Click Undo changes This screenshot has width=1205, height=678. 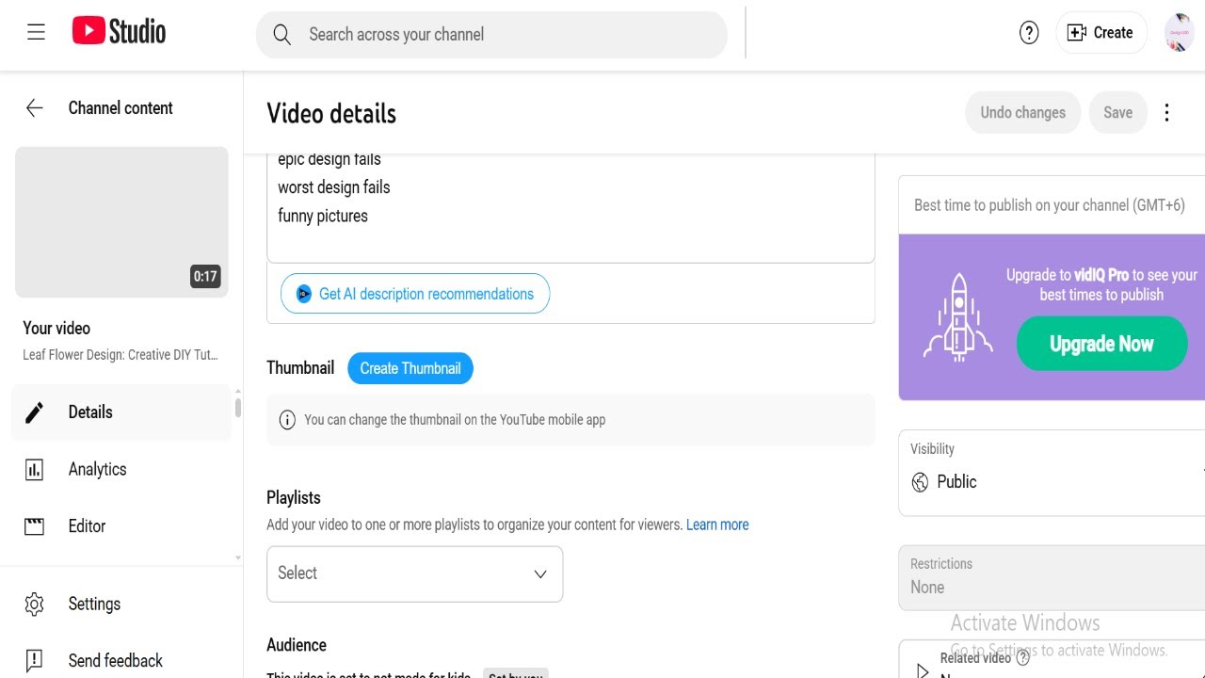tap(1022, 113)
